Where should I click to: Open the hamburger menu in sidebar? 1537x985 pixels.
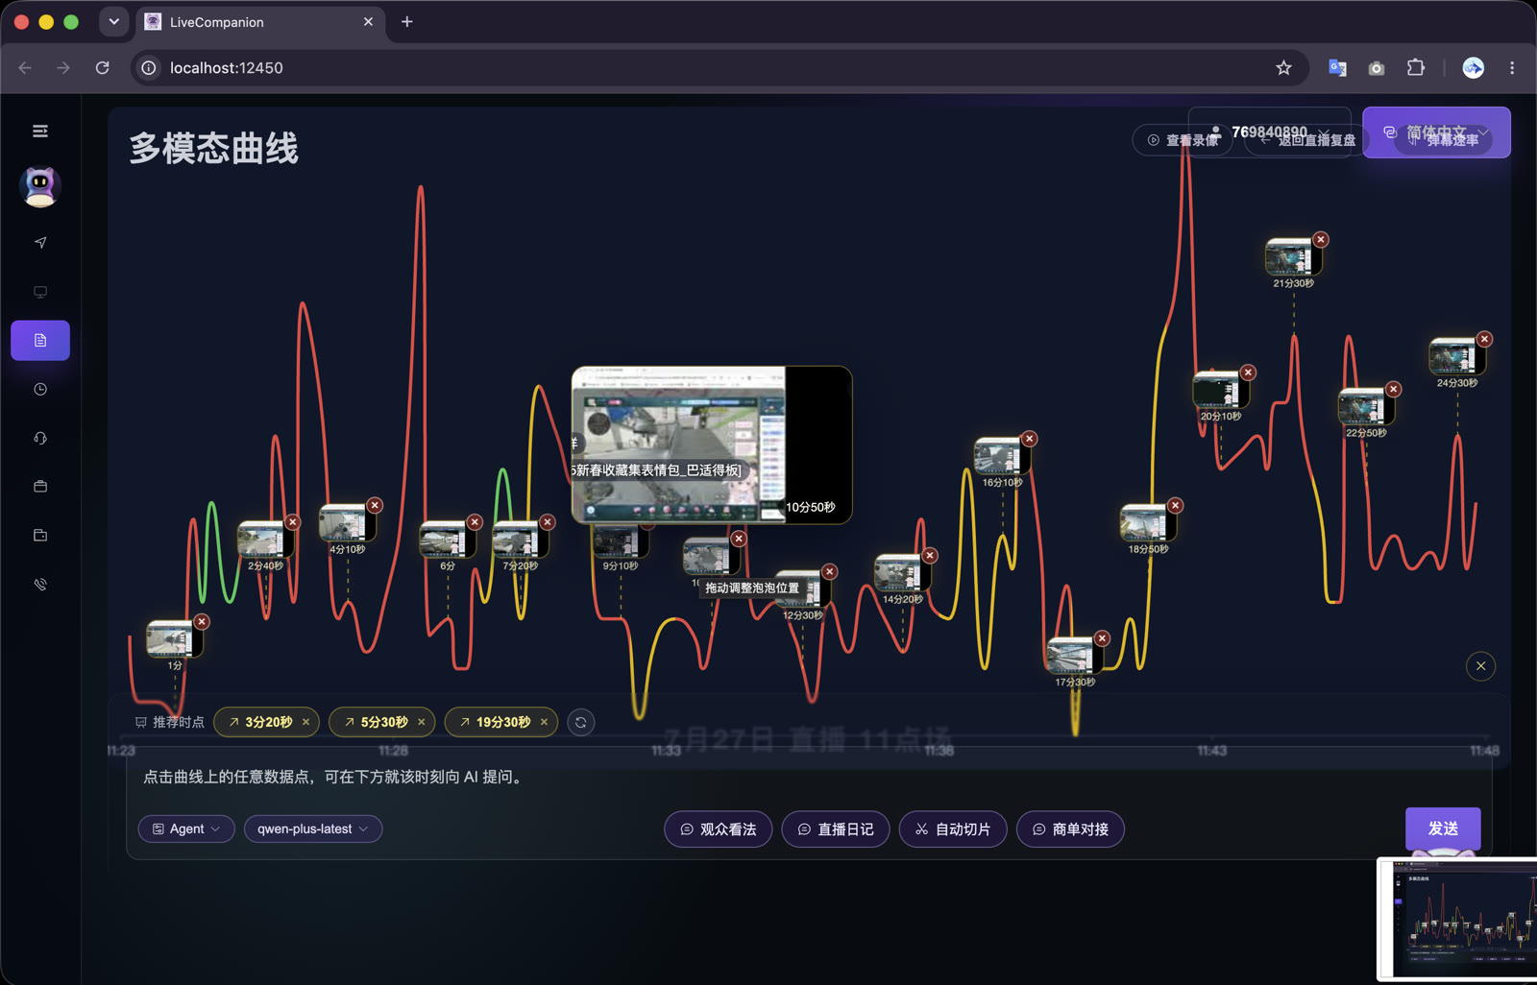(x=40, y=132)
